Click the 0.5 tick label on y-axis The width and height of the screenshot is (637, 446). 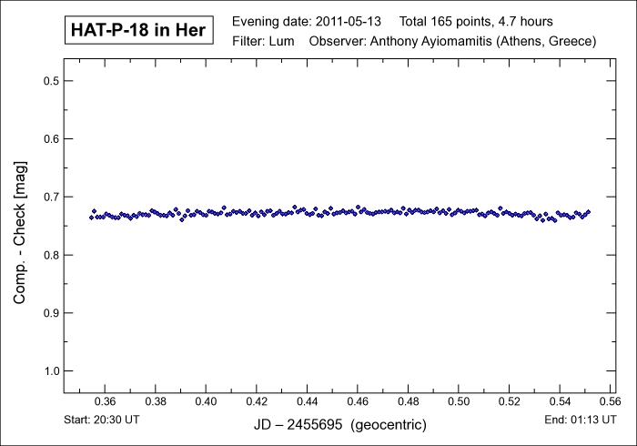coord(51,81)
